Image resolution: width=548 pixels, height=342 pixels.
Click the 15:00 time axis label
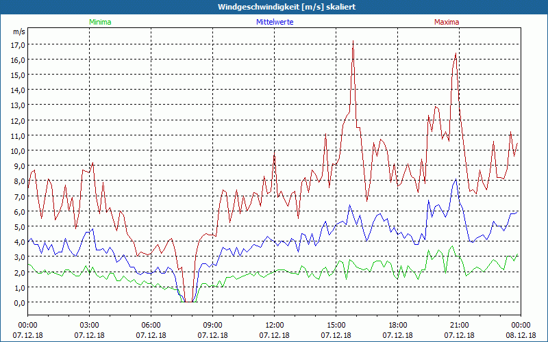tap(336, 325)
